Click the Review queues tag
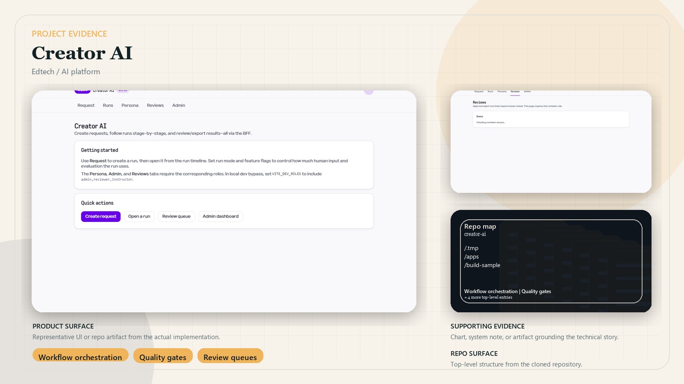684x384 pixels. tap(230, 355)
